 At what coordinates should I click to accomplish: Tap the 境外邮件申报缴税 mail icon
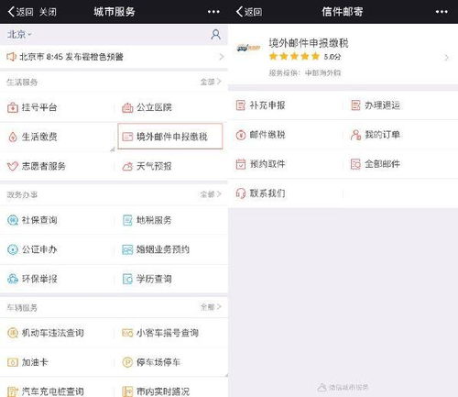tap(127, 137)
